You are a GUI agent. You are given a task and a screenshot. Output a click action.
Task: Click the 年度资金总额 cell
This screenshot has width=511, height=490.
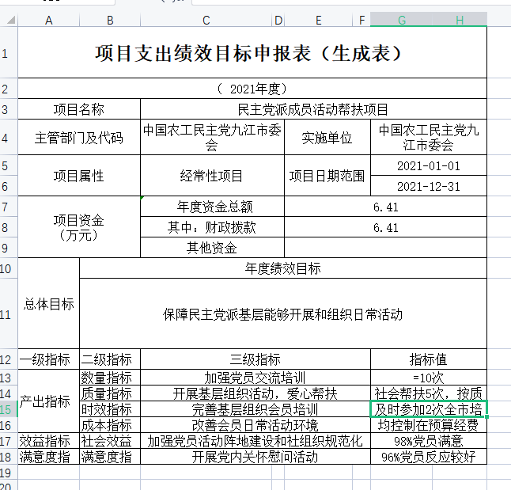click(x=212, y=207)
